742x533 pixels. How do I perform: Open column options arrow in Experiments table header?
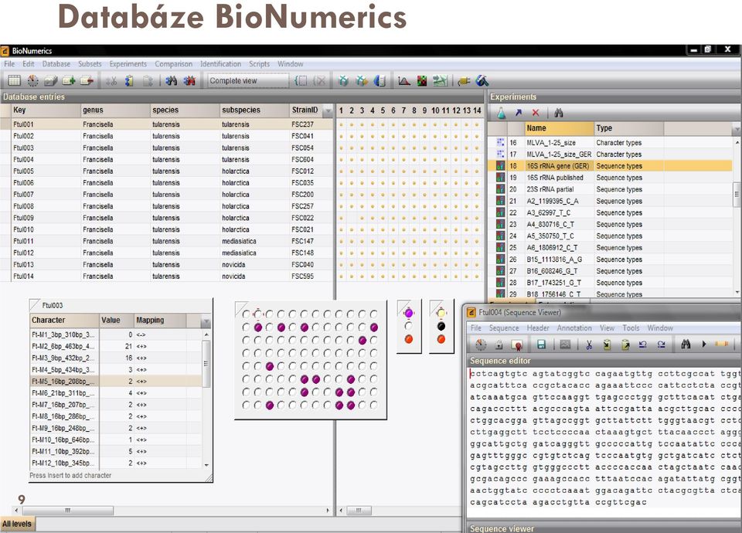point(736,129)
